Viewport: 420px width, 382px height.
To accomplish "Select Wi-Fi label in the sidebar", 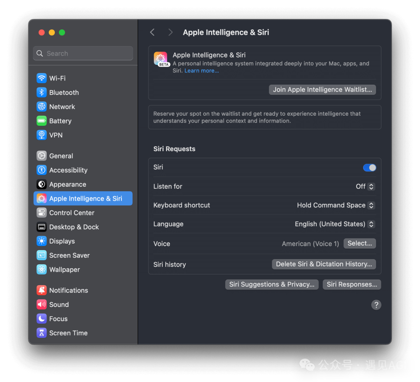I will coord(57,78).
